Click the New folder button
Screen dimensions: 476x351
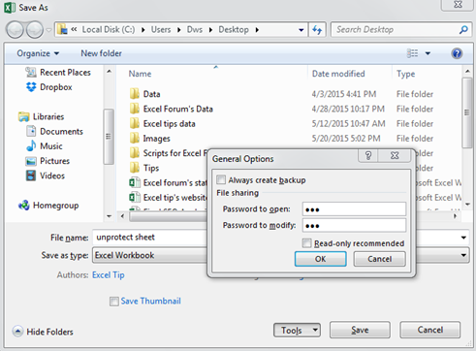pyautogui.click(x=101, y=53)
